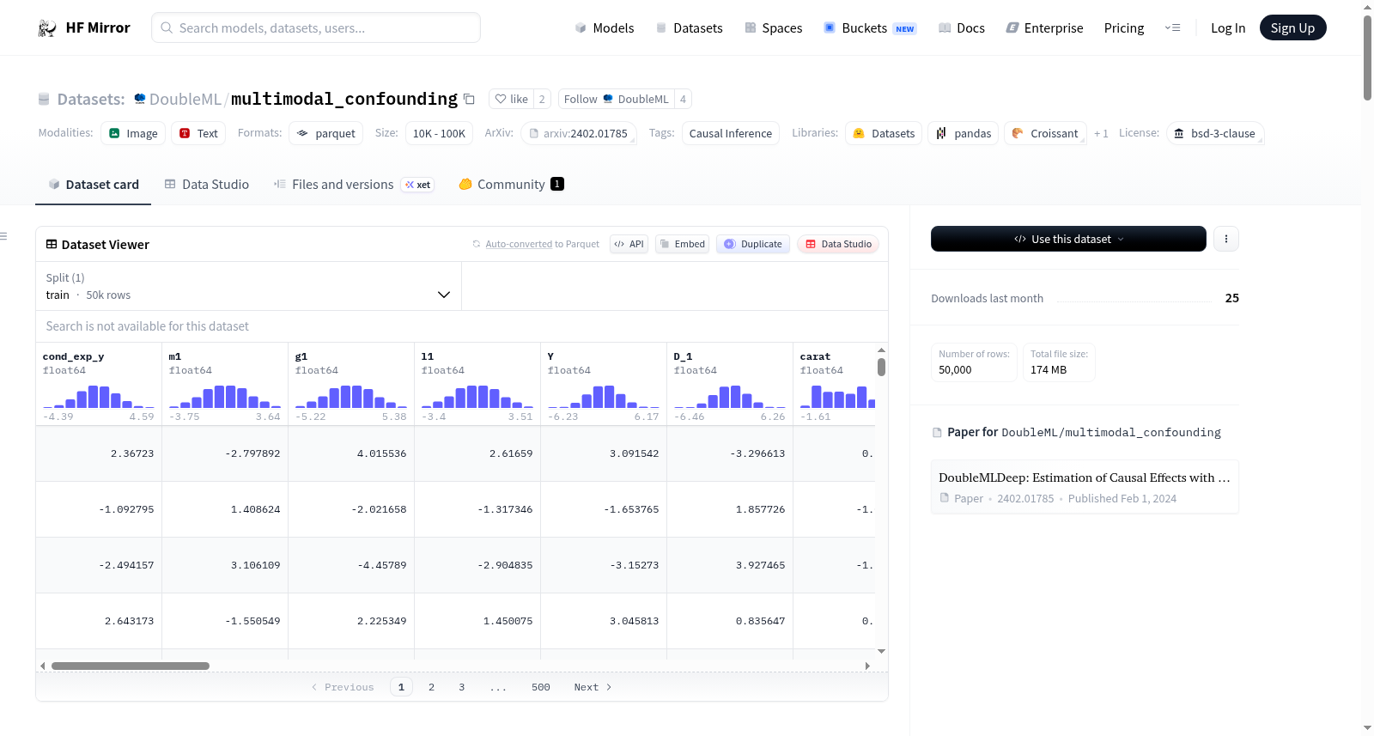Click the parquet format icon
The image size is (1374, 736).
303,133
